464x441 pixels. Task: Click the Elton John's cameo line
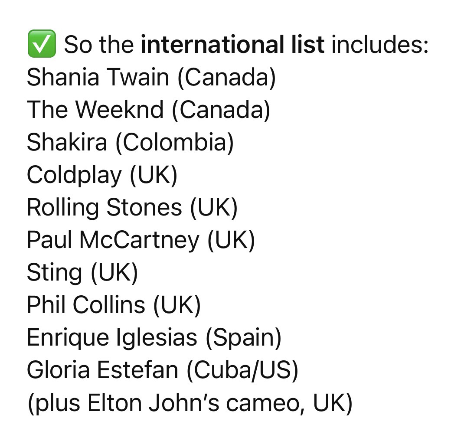[189, 403]
